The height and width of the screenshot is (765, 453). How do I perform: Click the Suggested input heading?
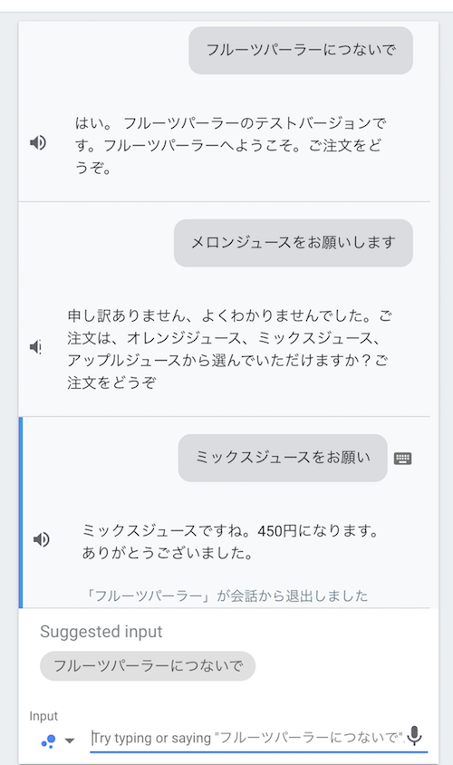[101, 632]
